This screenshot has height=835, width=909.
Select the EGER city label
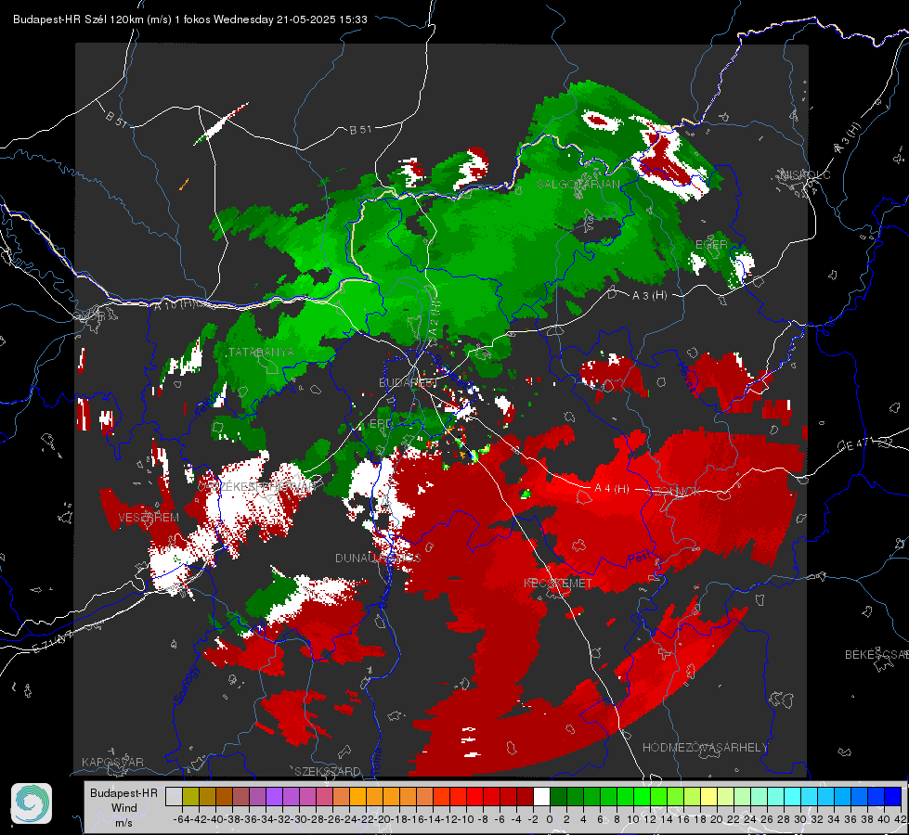[711, 245]
